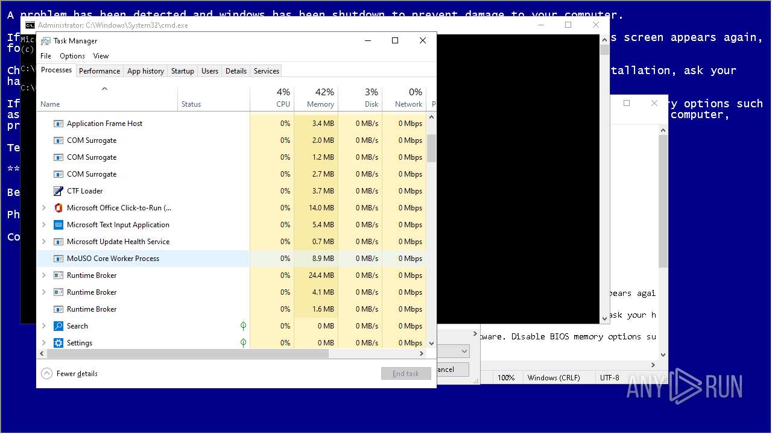Click Fewer details link

tap(77, 374)
